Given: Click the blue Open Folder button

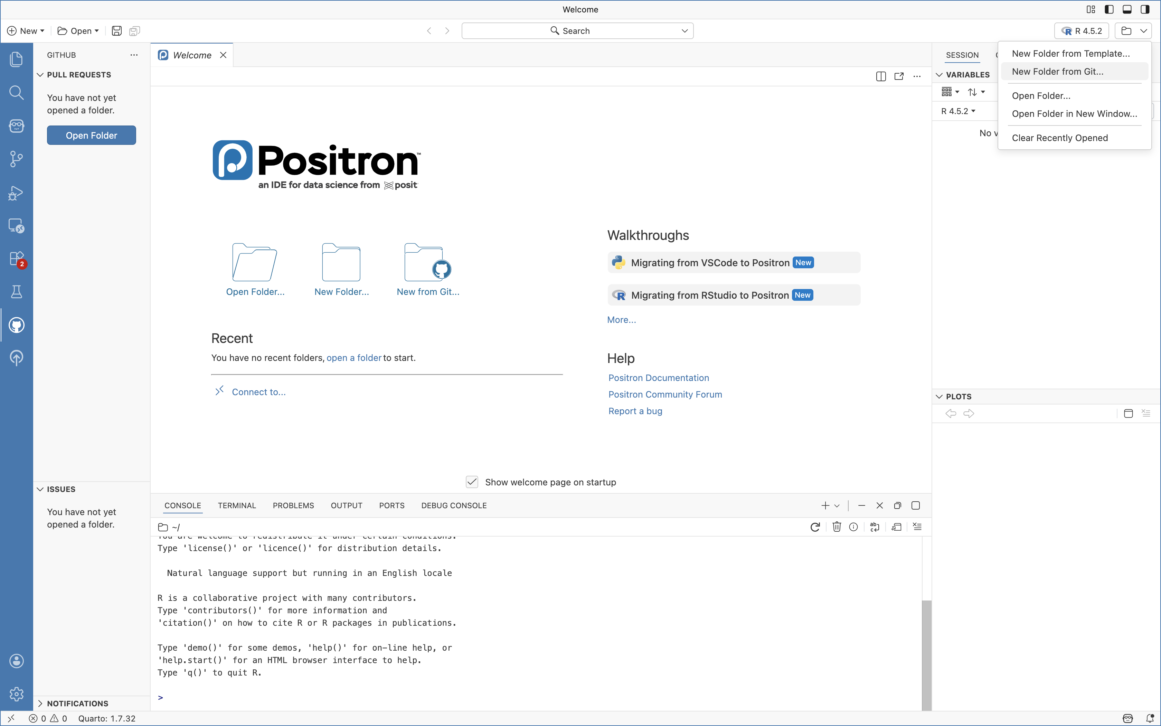Looking at the screenshot, I should (x=91, y=136).
